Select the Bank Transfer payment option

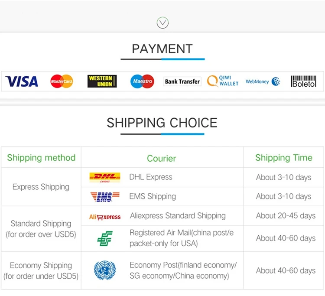click(x=182, y=81)
